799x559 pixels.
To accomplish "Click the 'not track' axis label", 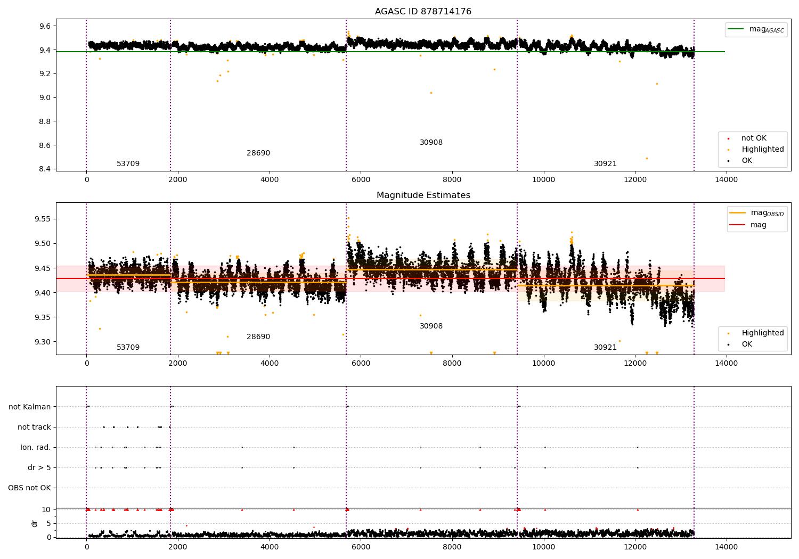I will 34,427.
